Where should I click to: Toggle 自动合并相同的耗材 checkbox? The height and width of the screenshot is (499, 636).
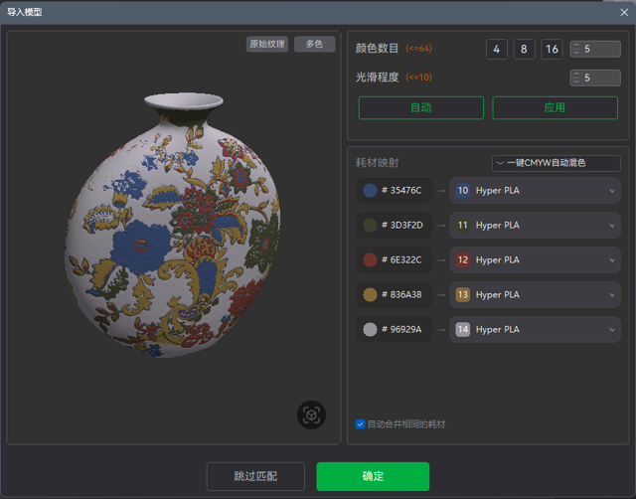pyautogui.click(x=360, y=424)
